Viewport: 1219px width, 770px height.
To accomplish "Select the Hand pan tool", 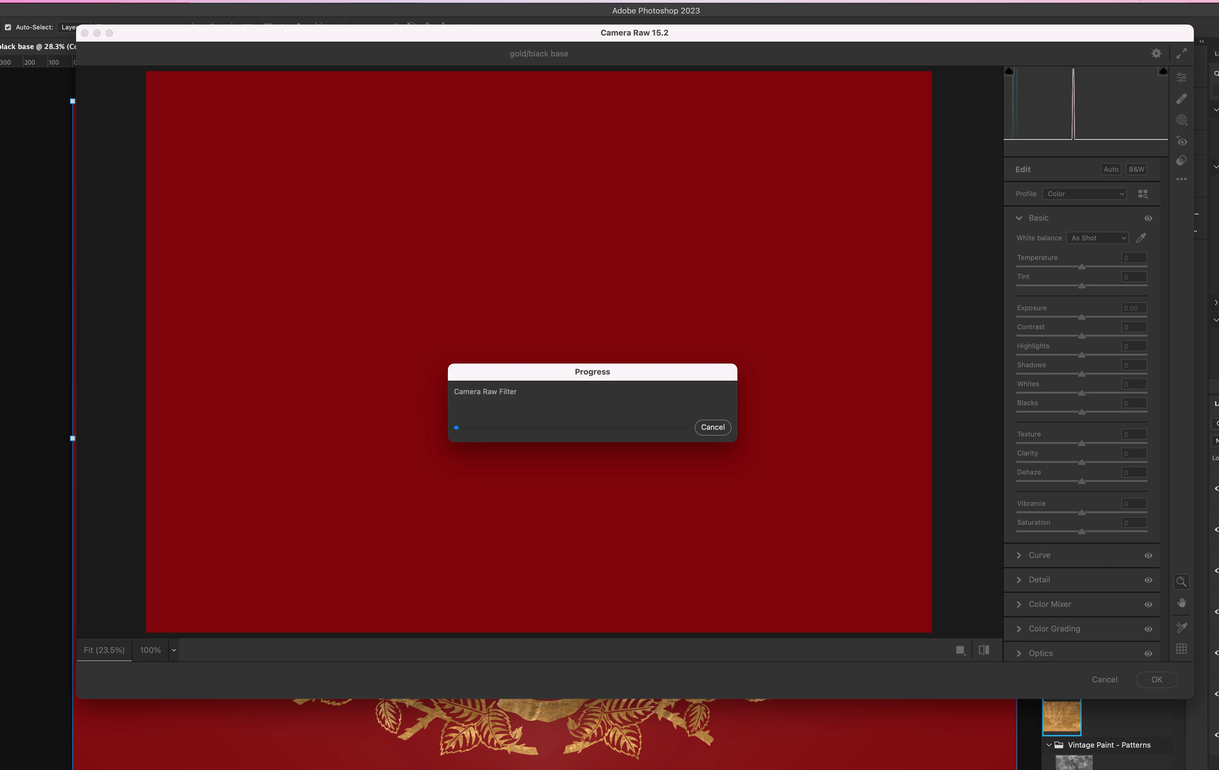I will pyautogui.click(x=1181, y=603).
